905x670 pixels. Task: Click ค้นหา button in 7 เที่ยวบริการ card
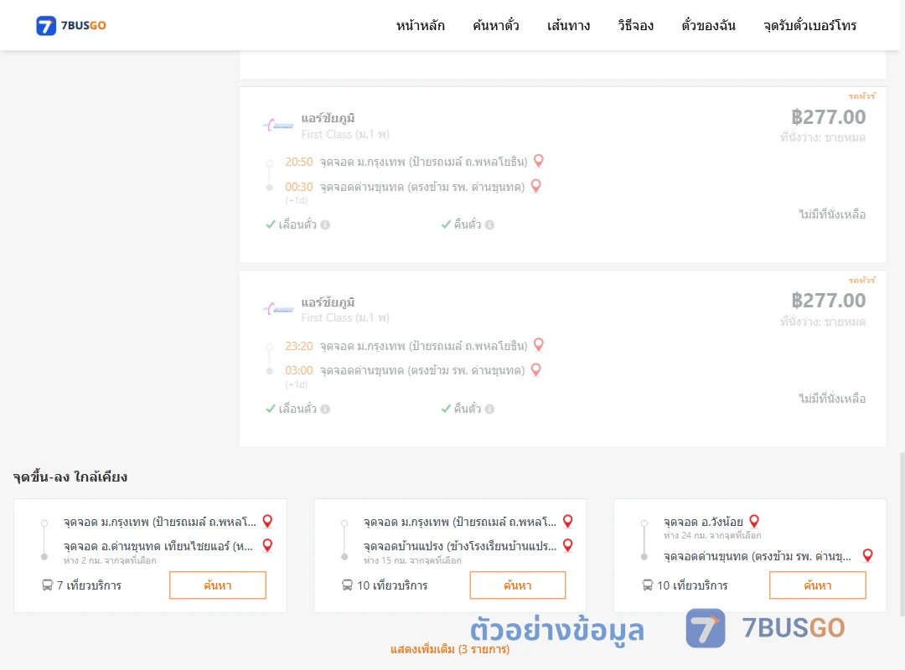click(x=218, y=585)
